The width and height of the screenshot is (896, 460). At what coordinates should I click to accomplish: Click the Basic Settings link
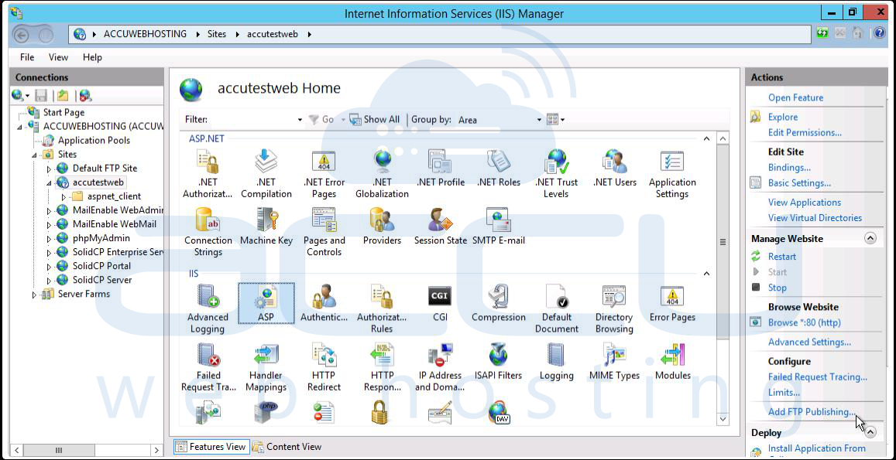tap(799, 183)
